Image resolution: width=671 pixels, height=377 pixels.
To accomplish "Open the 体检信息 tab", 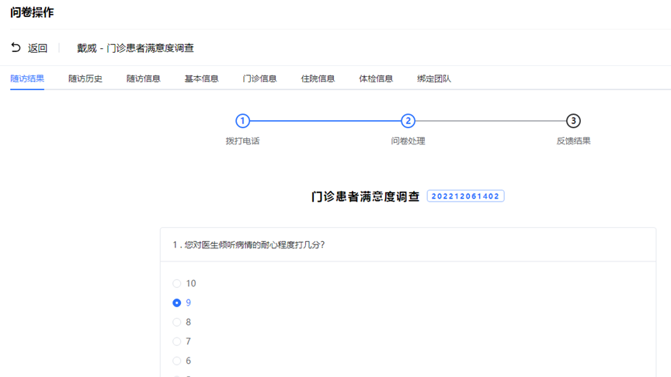I will [x=376, y=78].
